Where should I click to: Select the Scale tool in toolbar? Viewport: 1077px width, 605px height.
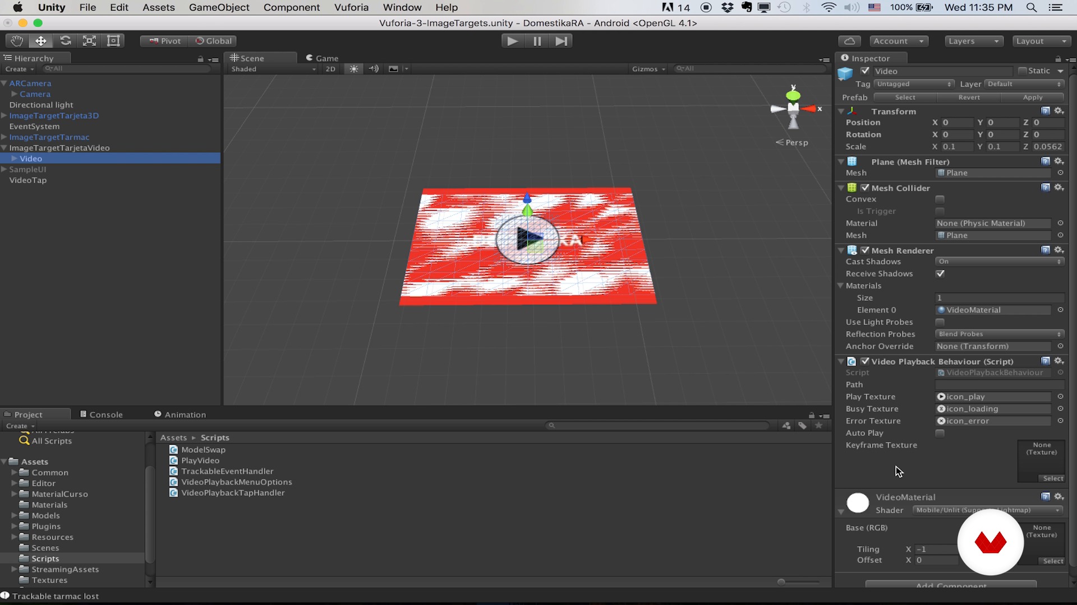[x=89, y=41]
